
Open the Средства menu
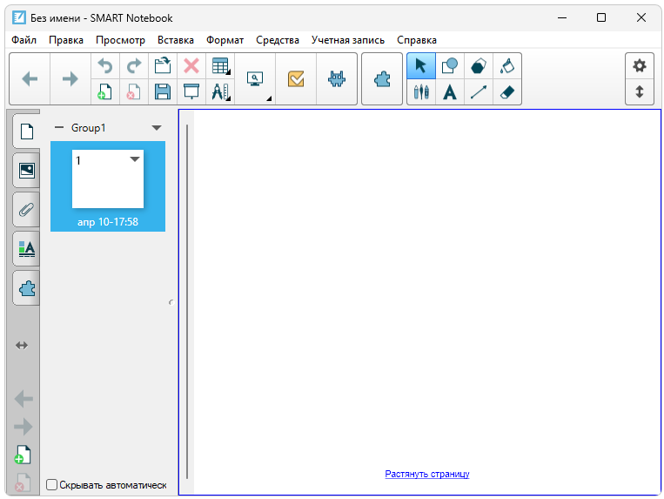pos(278,40)
